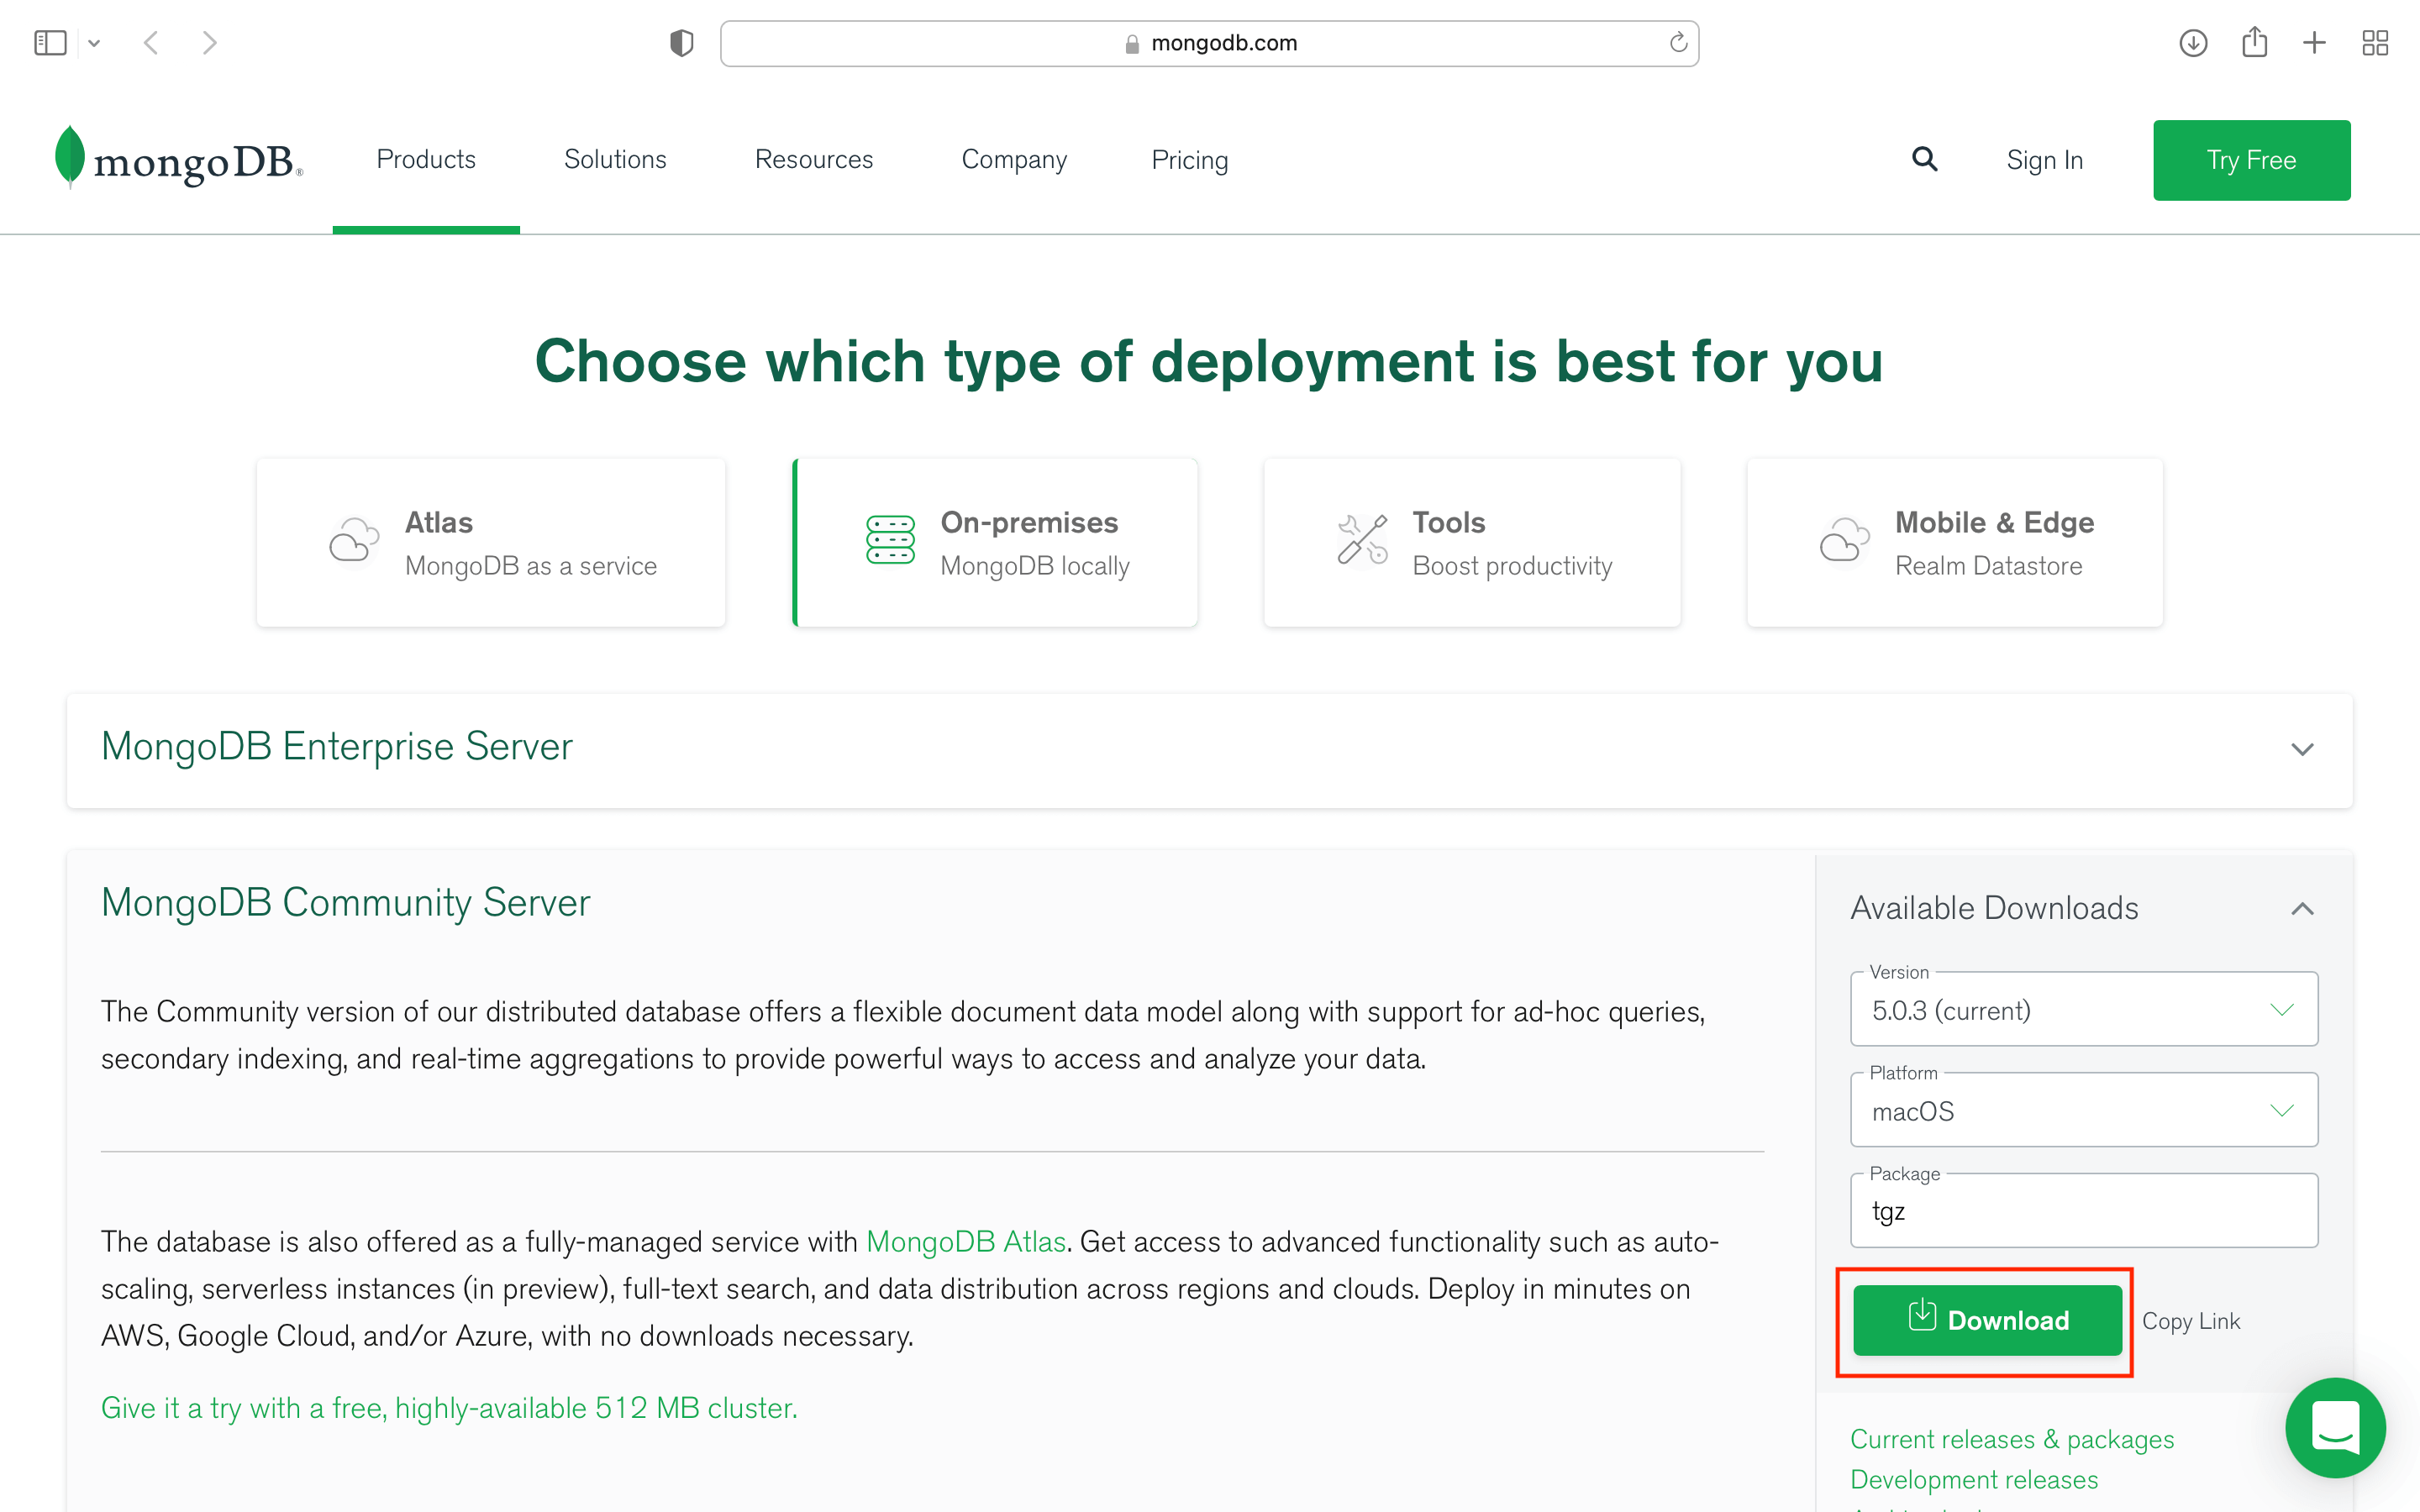This screenshot has height=1512, width=2420.
Task: Open the Solutions menu
Action: [x=615, y=160]
